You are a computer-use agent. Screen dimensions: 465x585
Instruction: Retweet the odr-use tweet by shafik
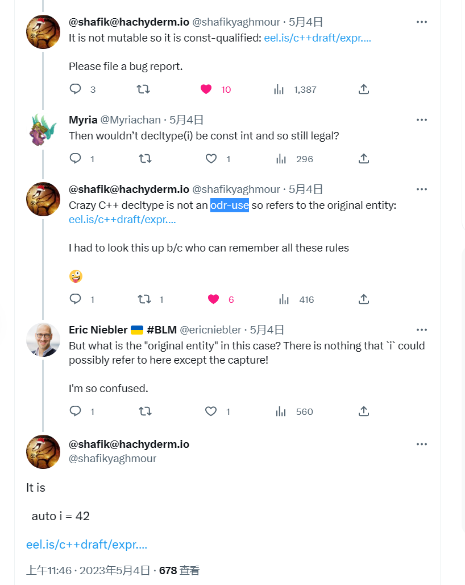point(145,299)
